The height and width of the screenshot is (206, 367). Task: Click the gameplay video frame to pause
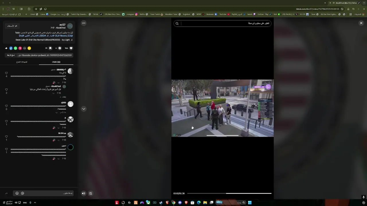pos(222,108)
